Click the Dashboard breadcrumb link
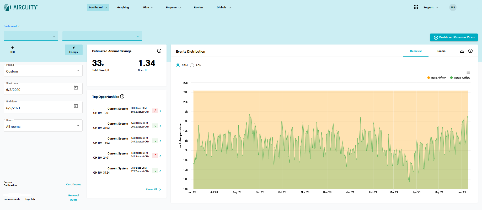This screenshot has height=210, width=482. 10,26
